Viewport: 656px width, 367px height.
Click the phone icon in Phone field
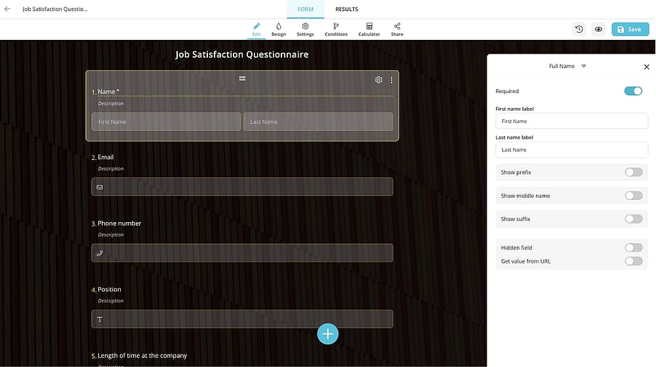tap(100, 254)
